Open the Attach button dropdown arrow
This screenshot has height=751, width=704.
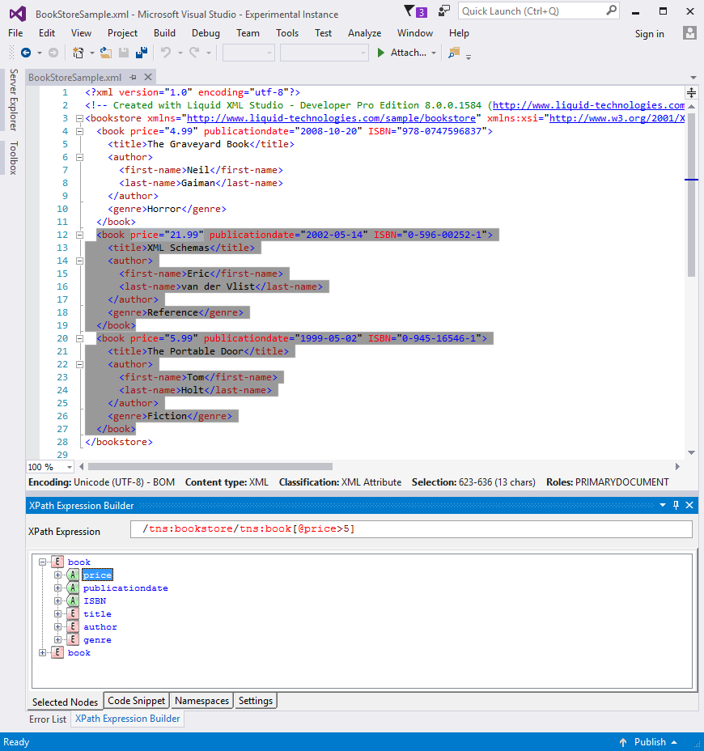434,53
